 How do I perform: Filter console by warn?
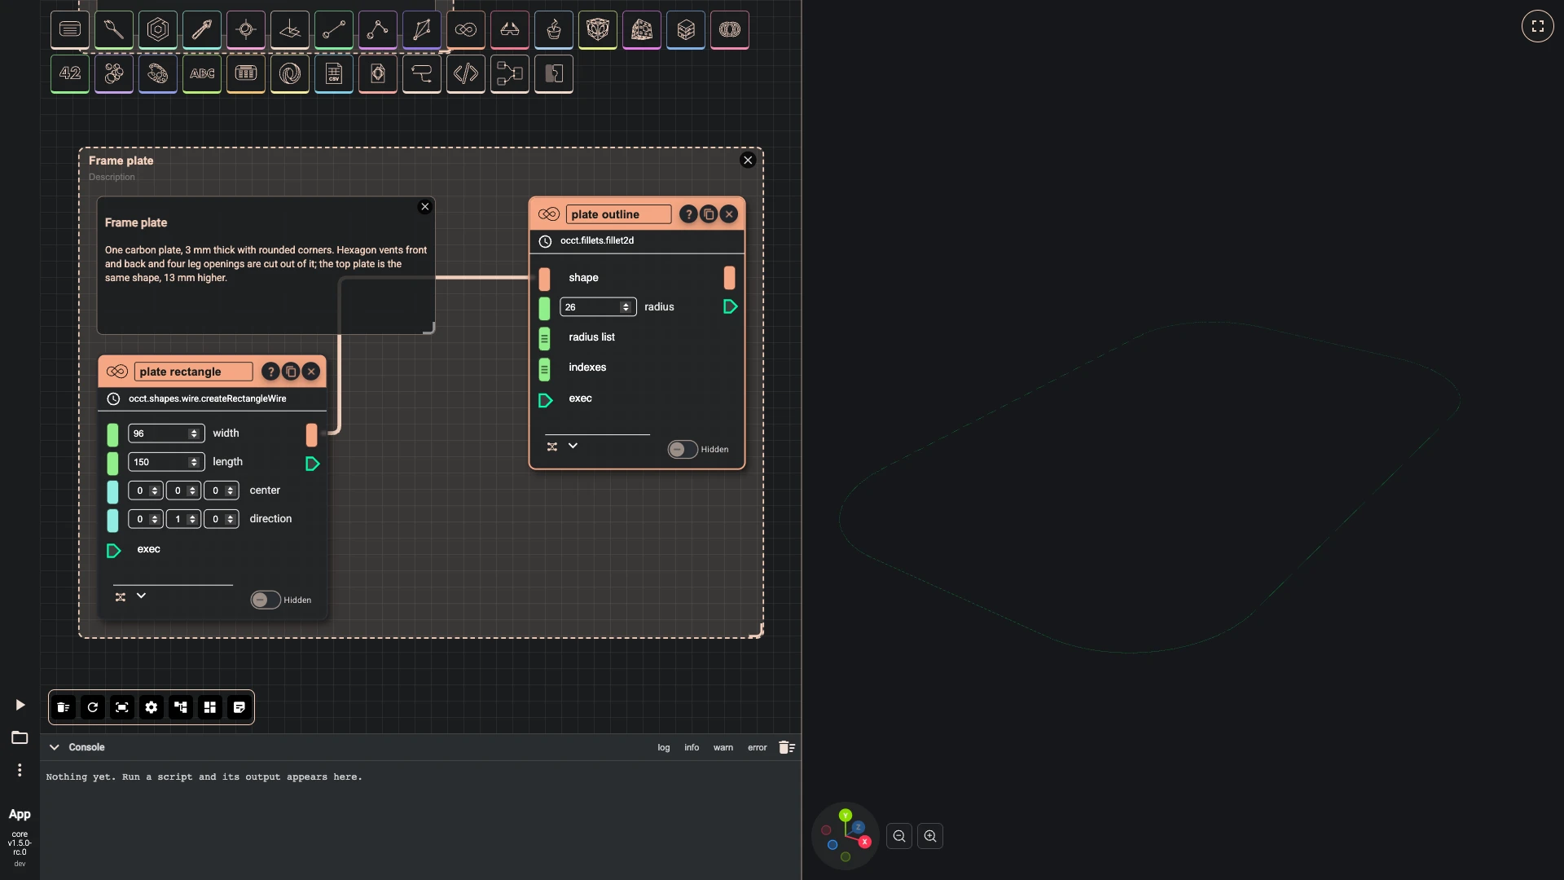723,747
